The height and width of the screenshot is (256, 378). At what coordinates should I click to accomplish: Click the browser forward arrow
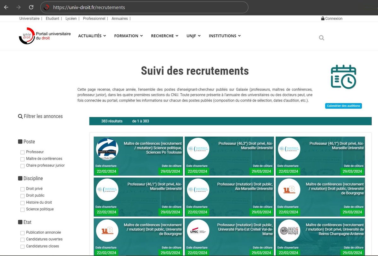[19, 7]
